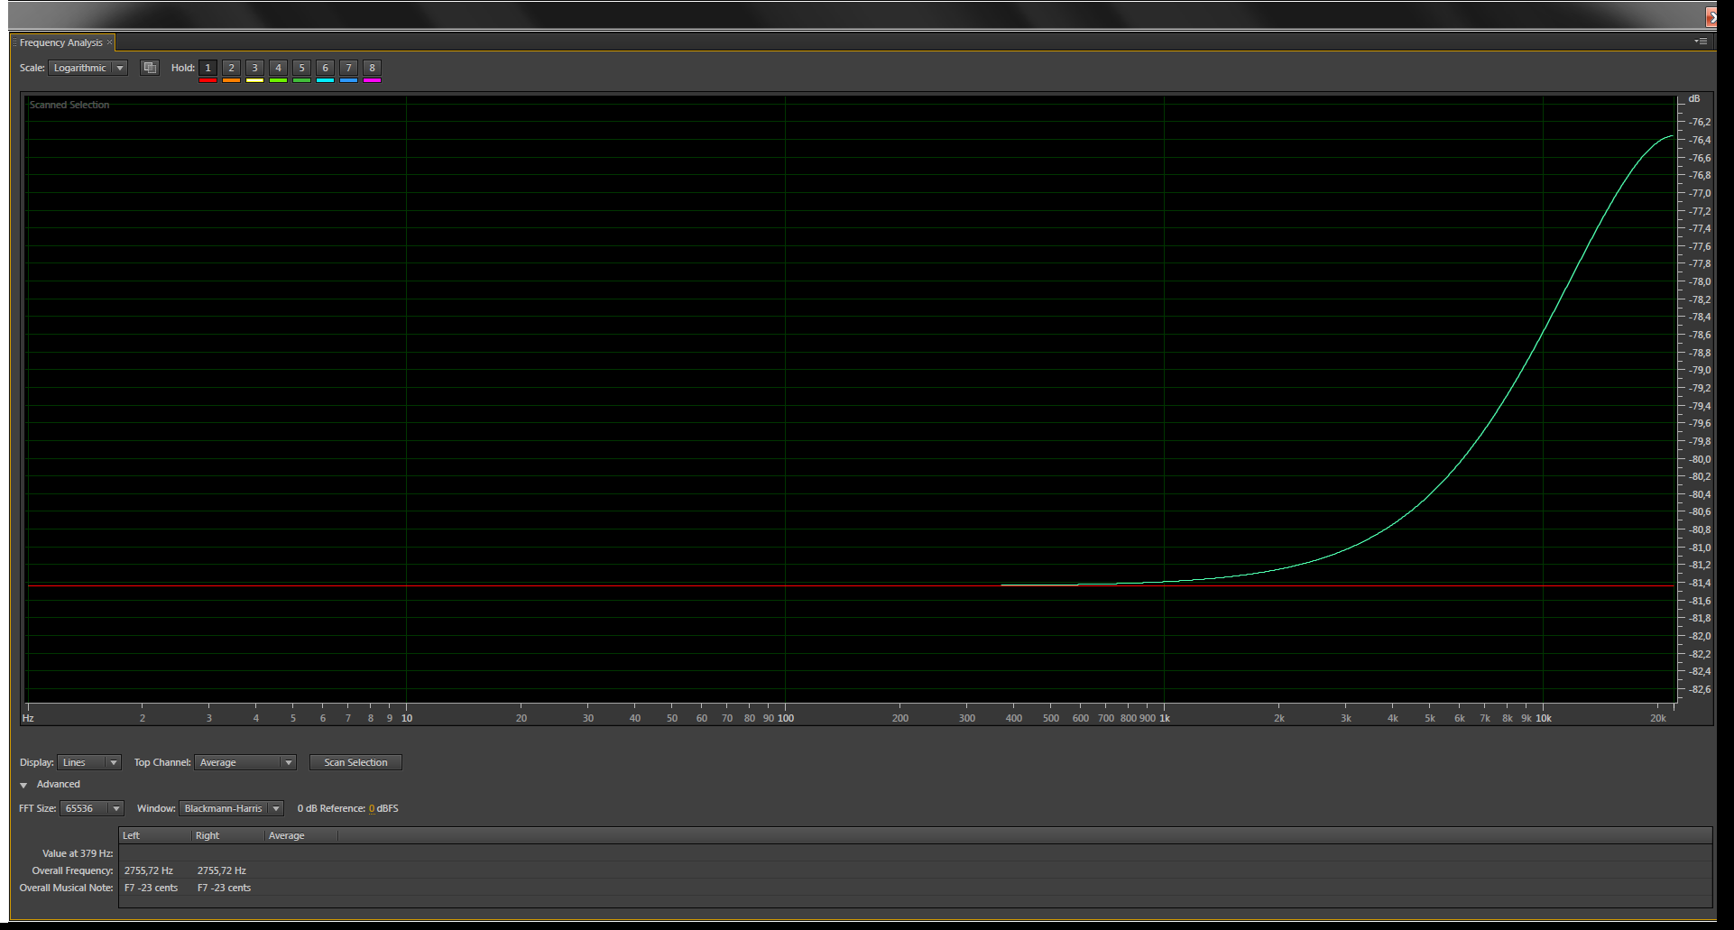This screenshot has height=930, width=1734.
Task: Click the 'Overall Frequency:' label
Action: 72,870
